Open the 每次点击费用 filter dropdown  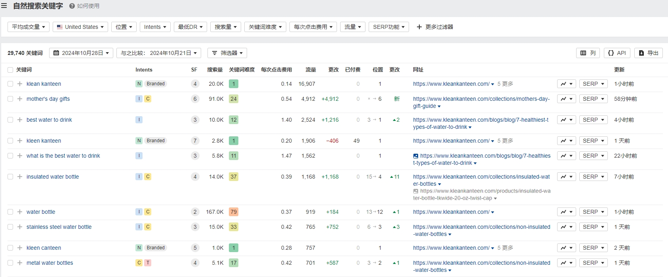tap(313, 27)
